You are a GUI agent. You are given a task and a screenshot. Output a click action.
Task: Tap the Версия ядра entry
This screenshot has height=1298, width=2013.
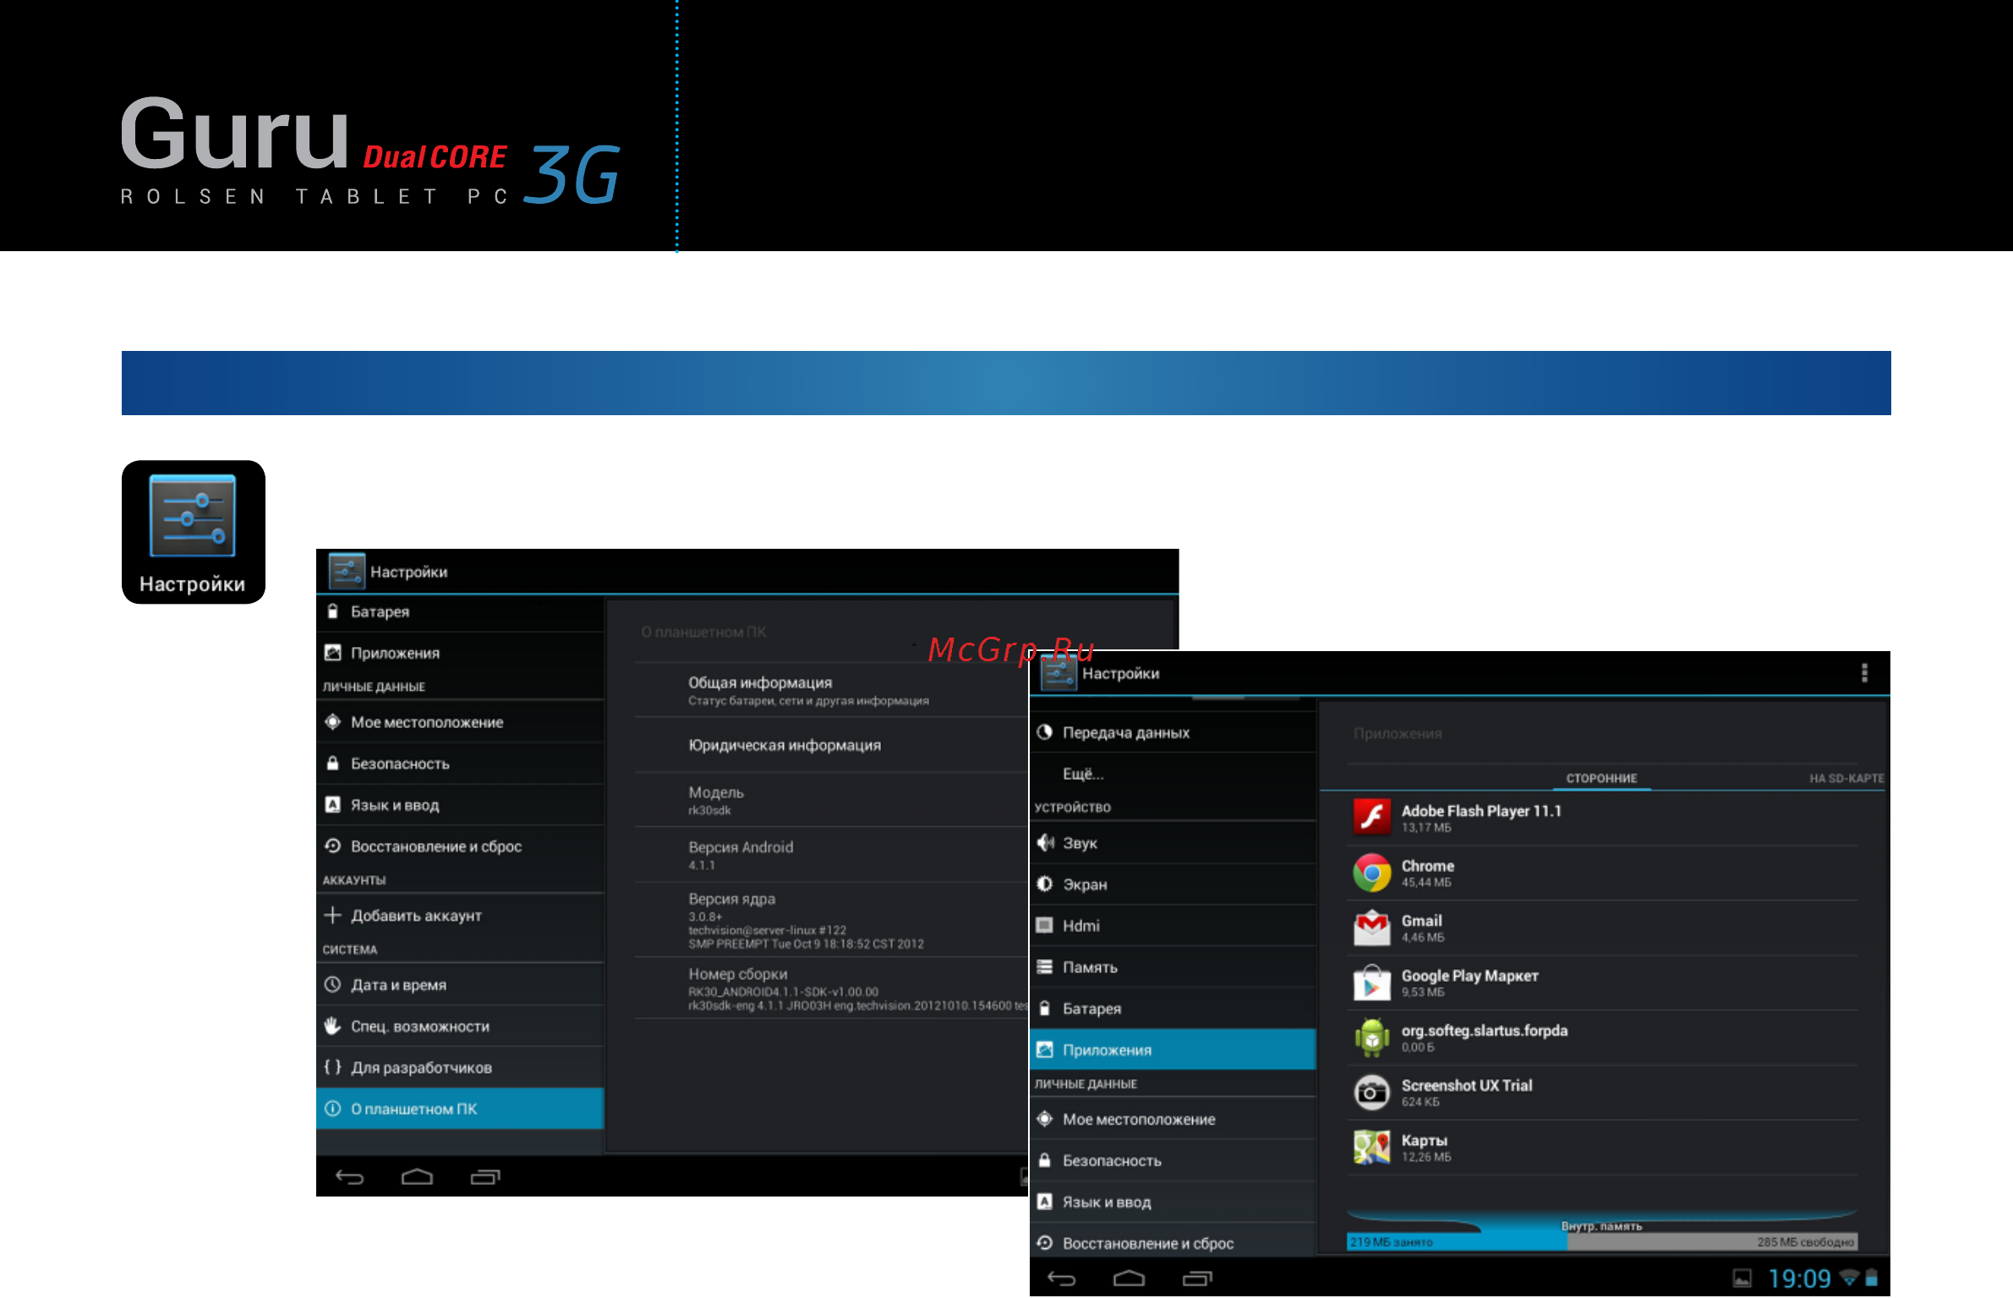point(831,920)
